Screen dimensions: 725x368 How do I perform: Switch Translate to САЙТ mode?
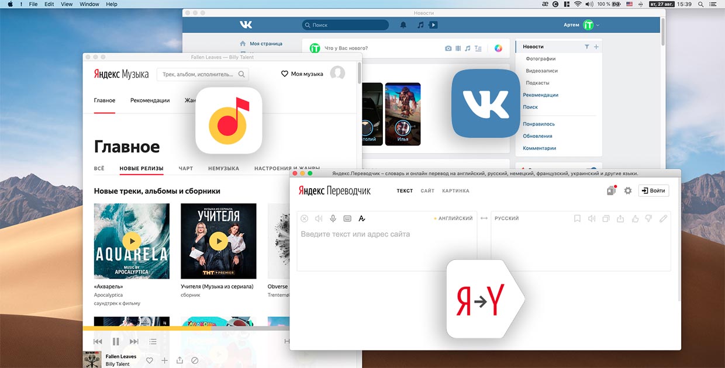pos(427,191)
